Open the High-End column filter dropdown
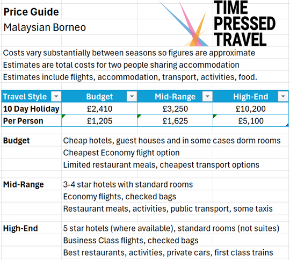This screenshot has height=260, width=290. click(x=283, y=96)
